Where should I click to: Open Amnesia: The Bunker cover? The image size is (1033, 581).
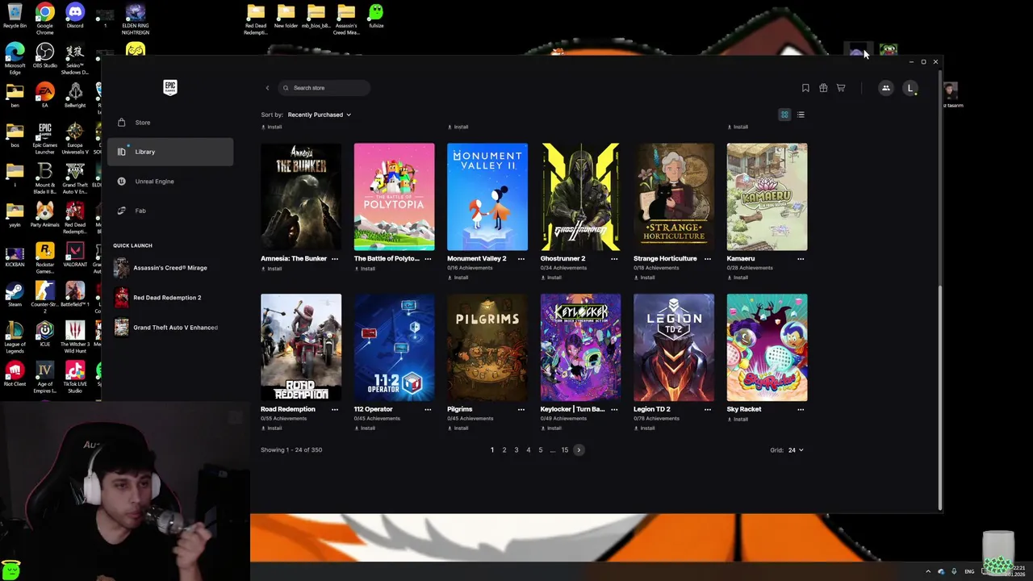tap(301, 197)
